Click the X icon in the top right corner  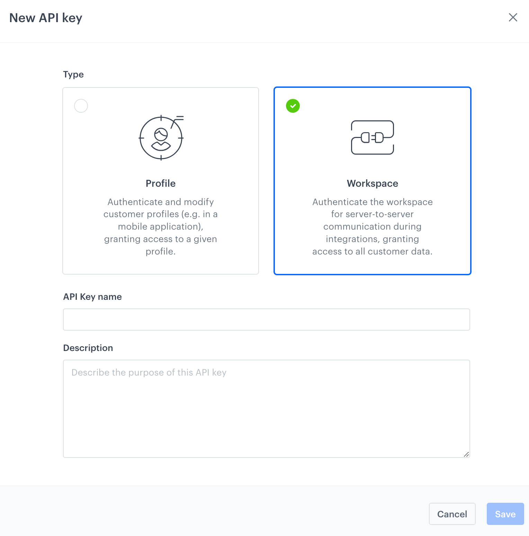pyautogui.click(x=513, y=17)
